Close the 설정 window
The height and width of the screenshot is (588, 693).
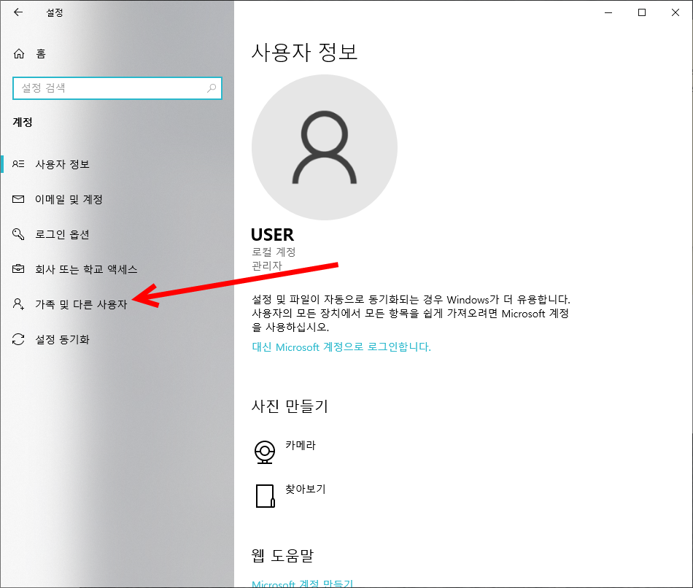675,12
